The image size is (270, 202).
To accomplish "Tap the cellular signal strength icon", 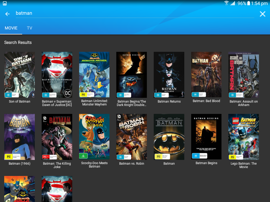I will (233, 3).
